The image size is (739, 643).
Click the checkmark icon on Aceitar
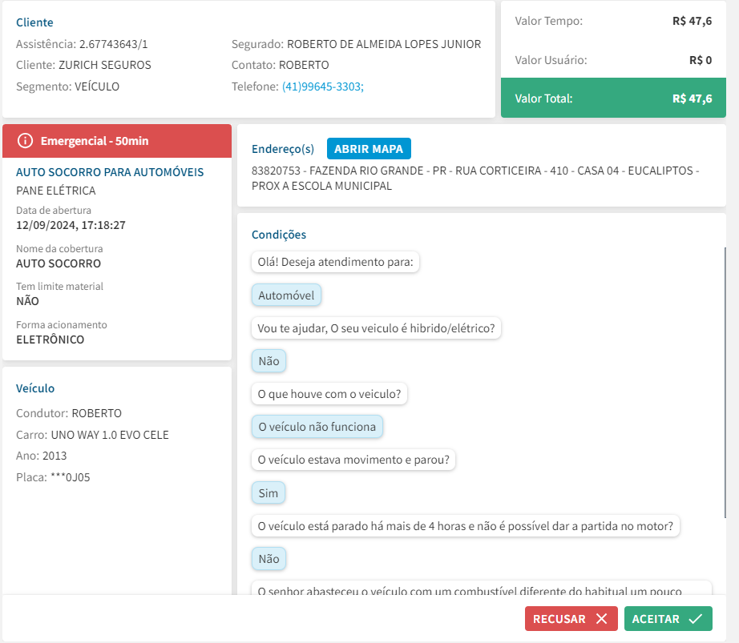click(x=695, y=619)
